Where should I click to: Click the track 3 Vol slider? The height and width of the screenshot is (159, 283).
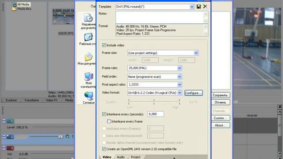pyautogui.click(x=52, y=154)
